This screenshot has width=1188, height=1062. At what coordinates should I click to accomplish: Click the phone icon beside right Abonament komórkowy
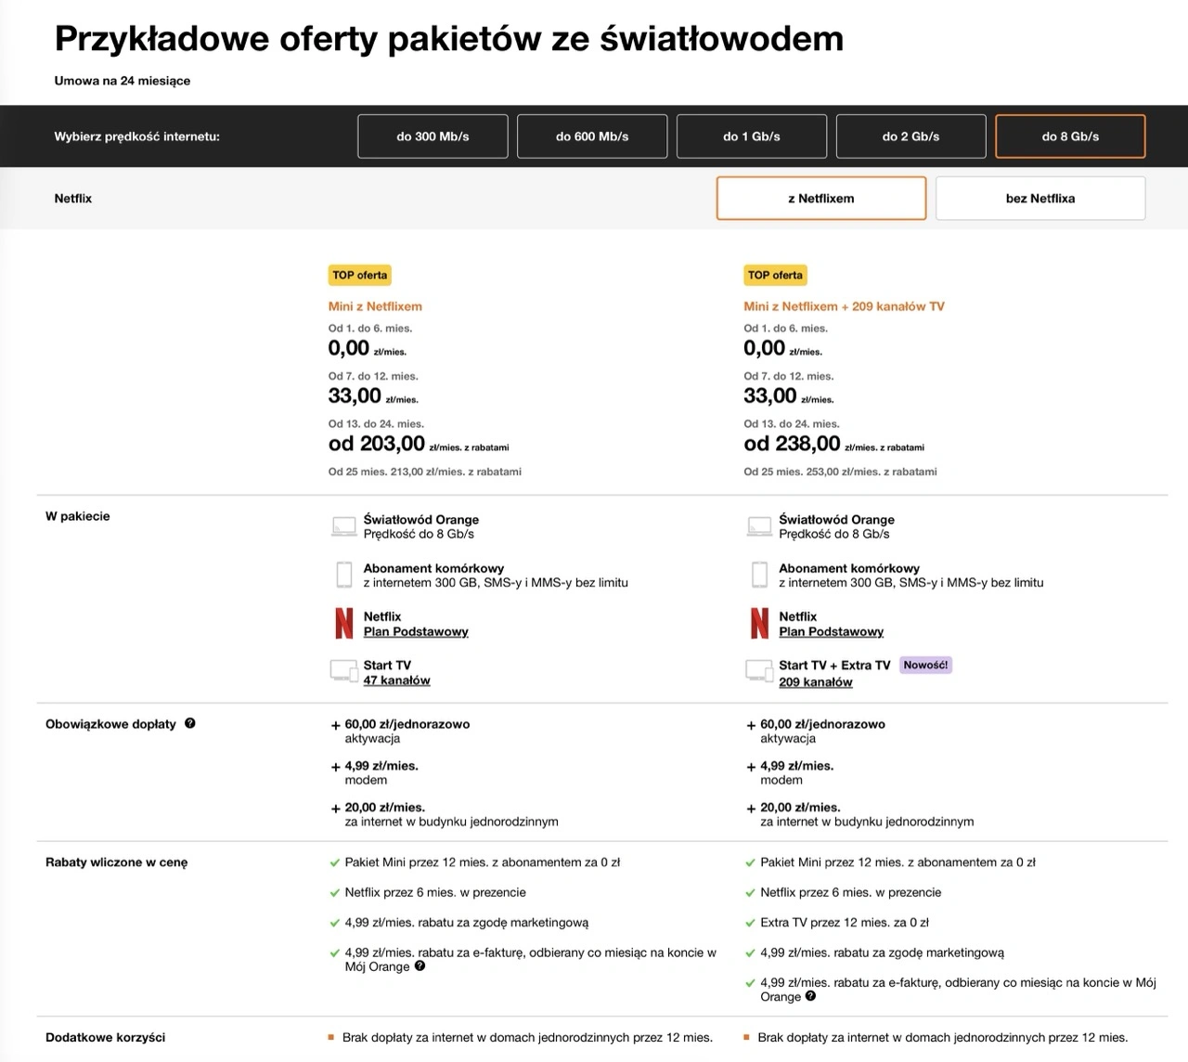pos(759,575)
